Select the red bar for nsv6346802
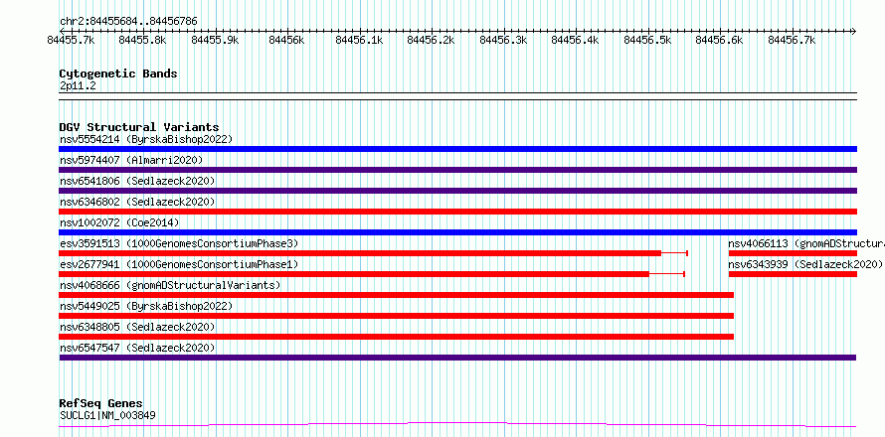885x437 pixels. click(457, 212)
